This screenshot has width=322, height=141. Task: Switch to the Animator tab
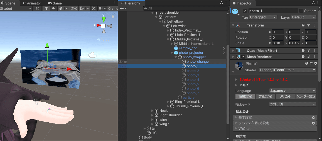coord(32,3)
